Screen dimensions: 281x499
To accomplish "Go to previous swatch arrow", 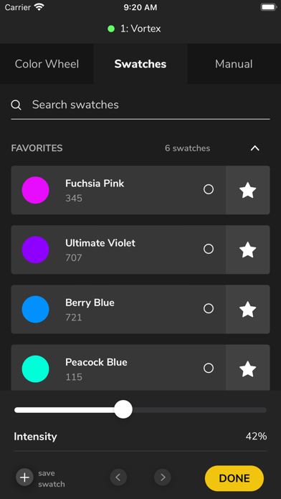I will point(118,477).
